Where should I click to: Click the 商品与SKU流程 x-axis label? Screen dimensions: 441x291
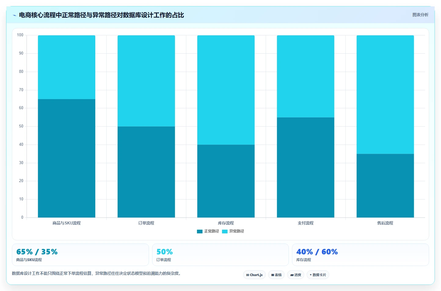click(67, 223)
